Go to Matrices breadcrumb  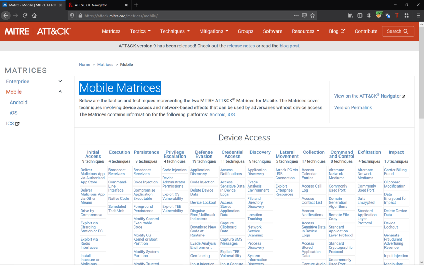tap(105, 65)
